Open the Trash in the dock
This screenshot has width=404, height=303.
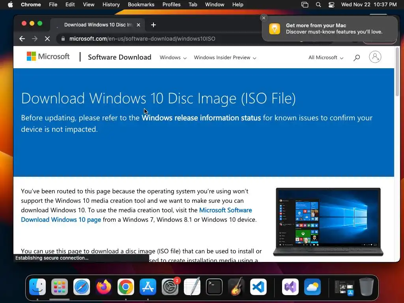[x=367, y=286]
